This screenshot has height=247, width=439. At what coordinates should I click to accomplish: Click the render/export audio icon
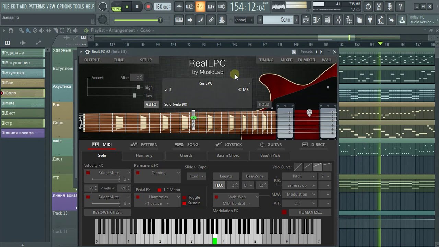[x=402, y=20]
